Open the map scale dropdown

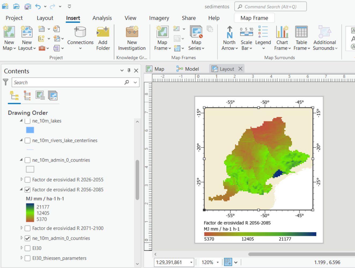click(191, 262)
